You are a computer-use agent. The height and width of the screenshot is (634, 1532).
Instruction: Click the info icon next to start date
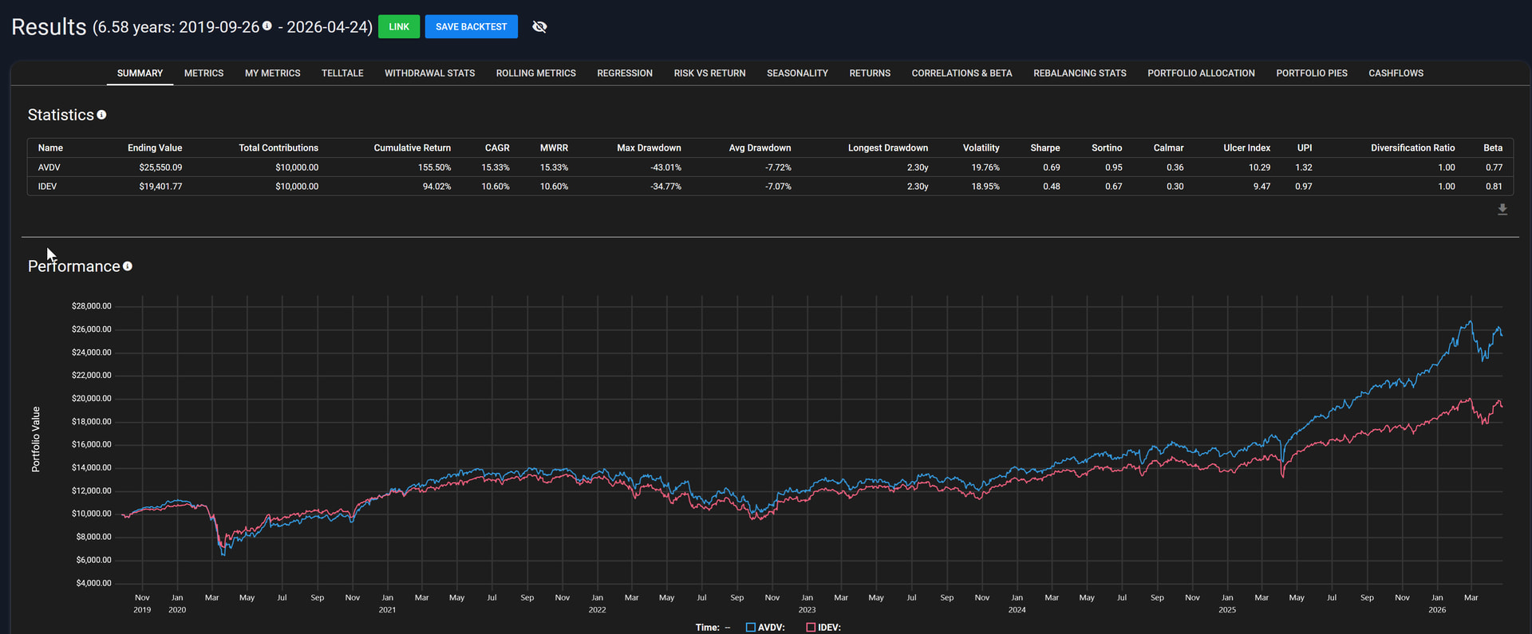pos(267,26)
